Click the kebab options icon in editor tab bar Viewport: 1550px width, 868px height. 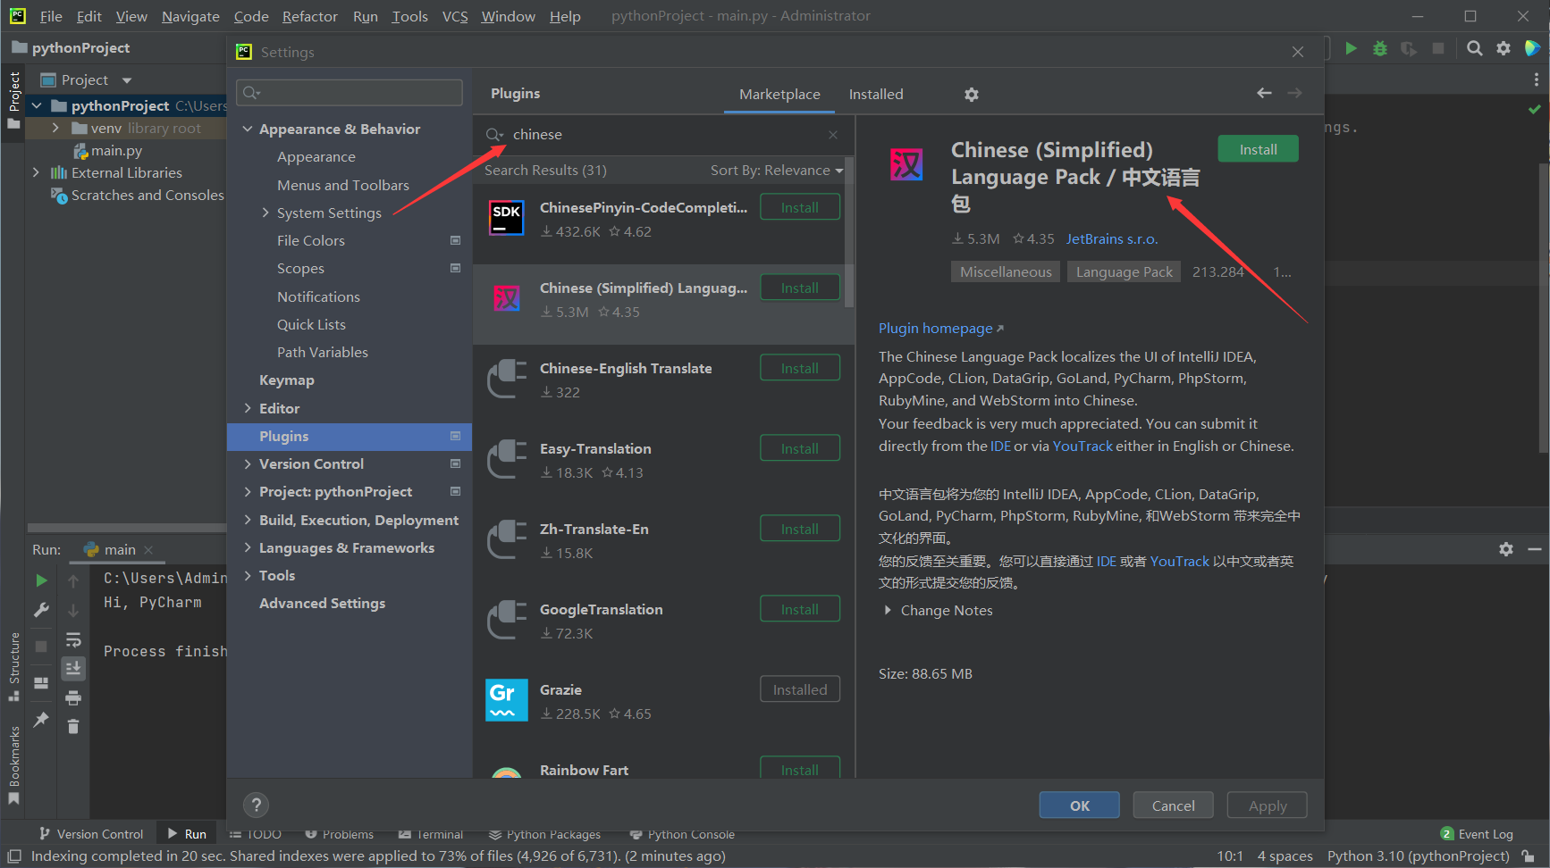[x=1536, y=79]
